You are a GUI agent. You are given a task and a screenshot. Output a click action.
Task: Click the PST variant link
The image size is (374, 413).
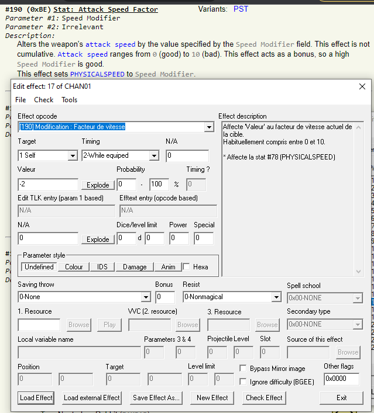(x=241, y=9)
